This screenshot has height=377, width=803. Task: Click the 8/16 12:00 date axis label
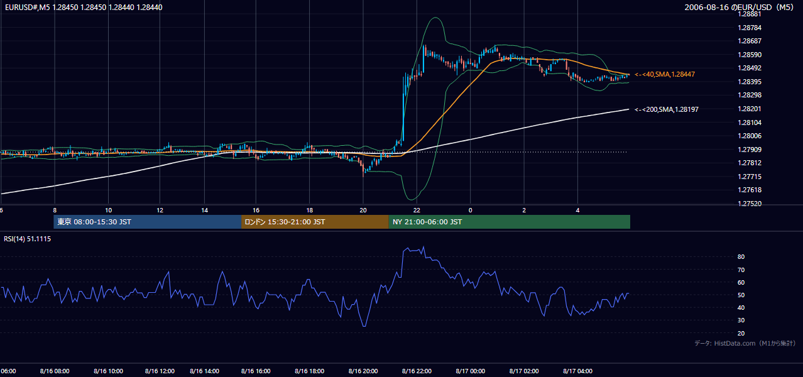161,371
